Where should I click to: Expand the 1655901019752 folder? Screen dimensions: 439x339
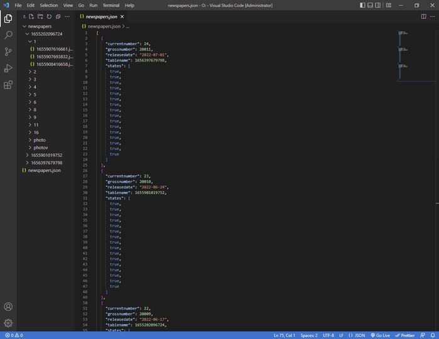pos(46,155)
